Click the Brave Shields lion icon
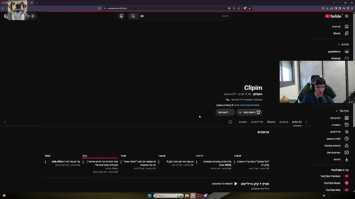Viewport: 355px width, 199px height. 245,8
